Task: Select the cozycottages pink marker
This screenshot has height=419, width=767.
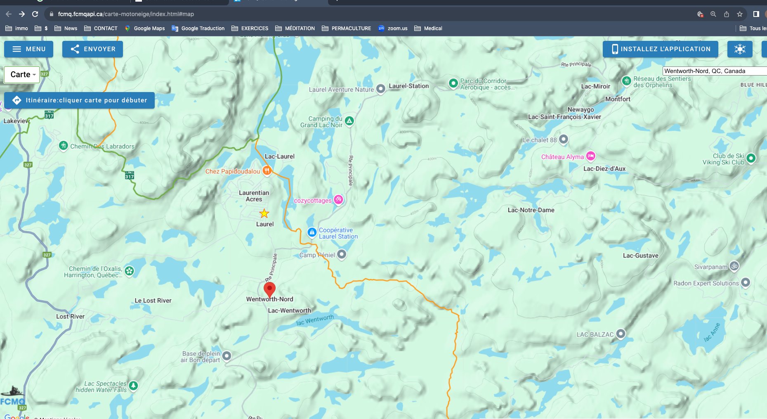Action: pyautogui.click(x=338, y=200)
